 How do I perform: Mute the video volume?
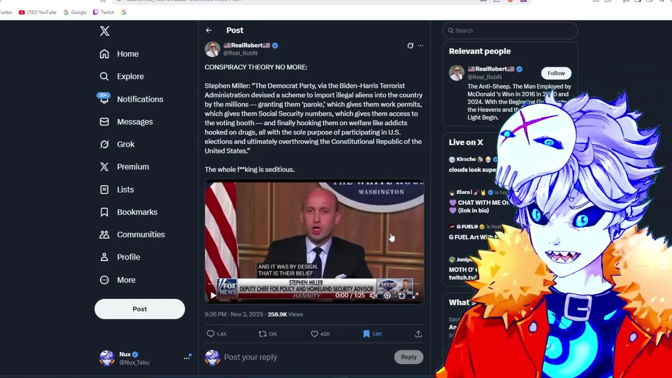pos(373,296)
